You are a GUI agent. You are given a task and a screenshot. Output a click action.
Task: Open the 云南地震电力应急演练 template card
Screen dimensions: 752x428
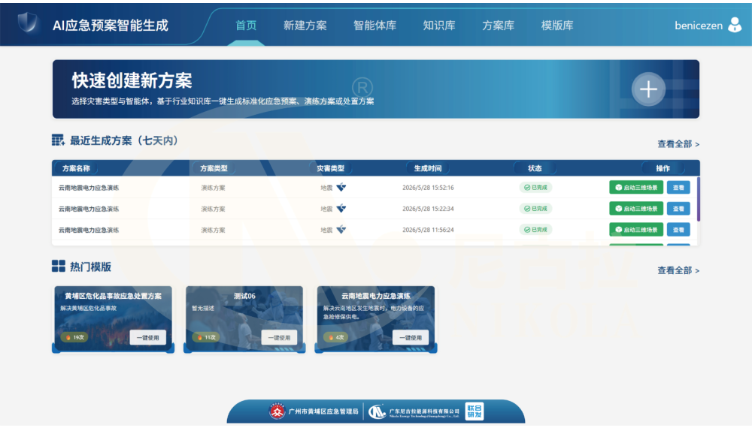[376, 319]
